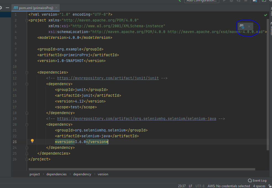The height and width of the screenshot is (188, 272).
Task: Click the intention bulb next to line 23
Action: (x=32, y=141)
